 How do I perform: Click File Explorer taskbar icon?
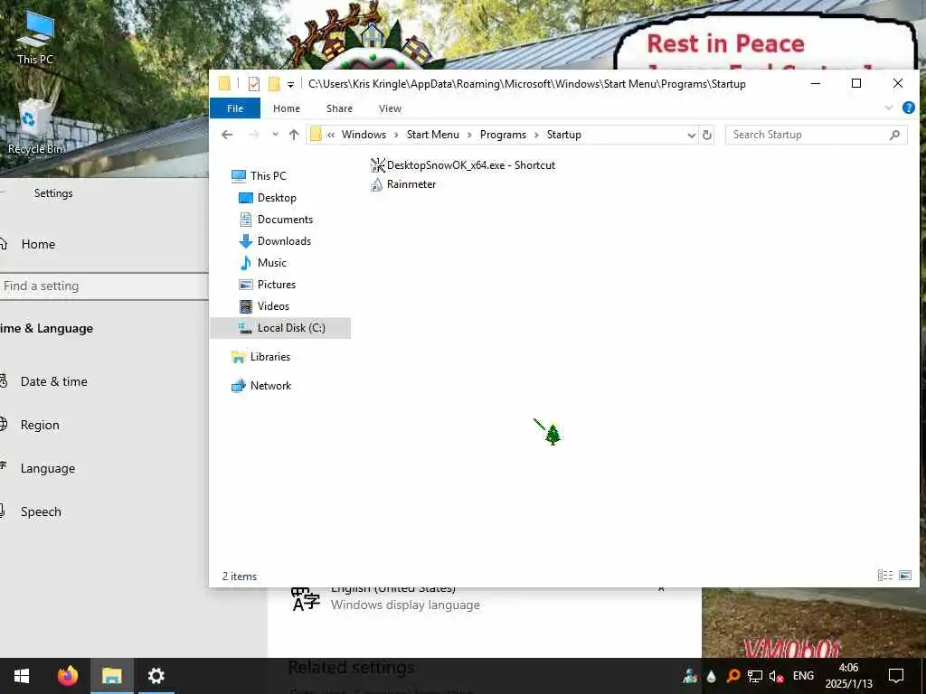[111, 676]
